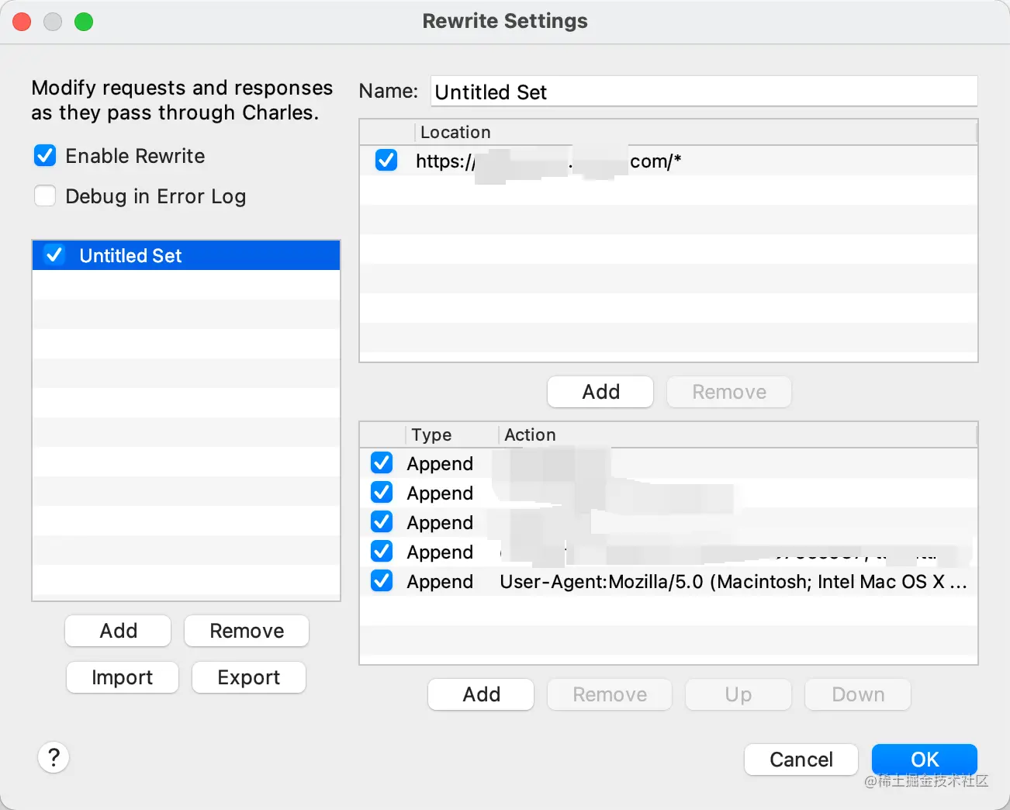The width and height of the screenshot is (1010, 810).
Task: Enable the Debug in Error Log checkbox
Action: tap(45, 196)
